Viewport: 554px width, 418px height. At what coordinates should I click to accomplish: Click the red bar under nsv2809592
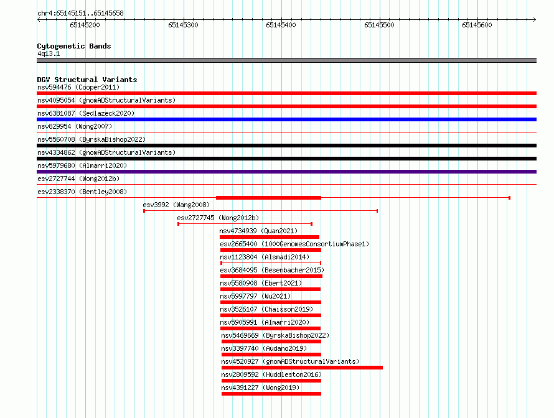[x=271, y=381]
